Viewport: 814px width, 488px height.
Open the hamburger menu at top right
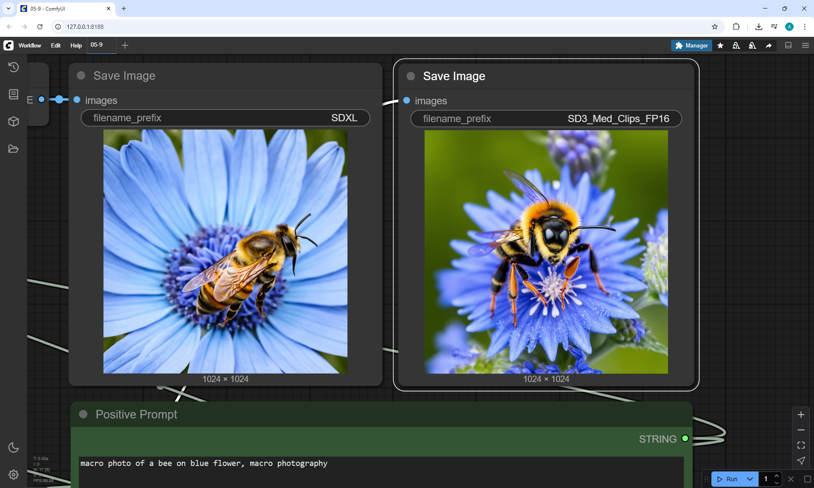pyautogui.click(x=806, y=45)
